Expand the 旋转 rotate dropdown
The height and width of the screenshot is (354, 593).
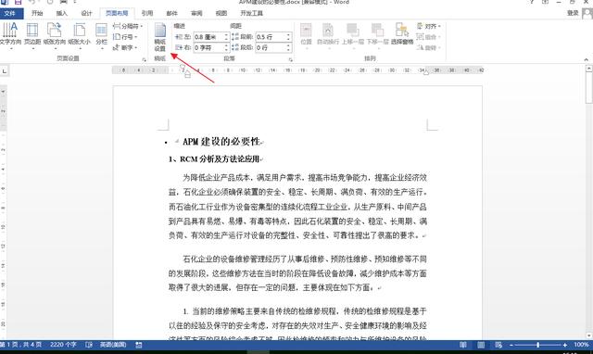point(428,47)
